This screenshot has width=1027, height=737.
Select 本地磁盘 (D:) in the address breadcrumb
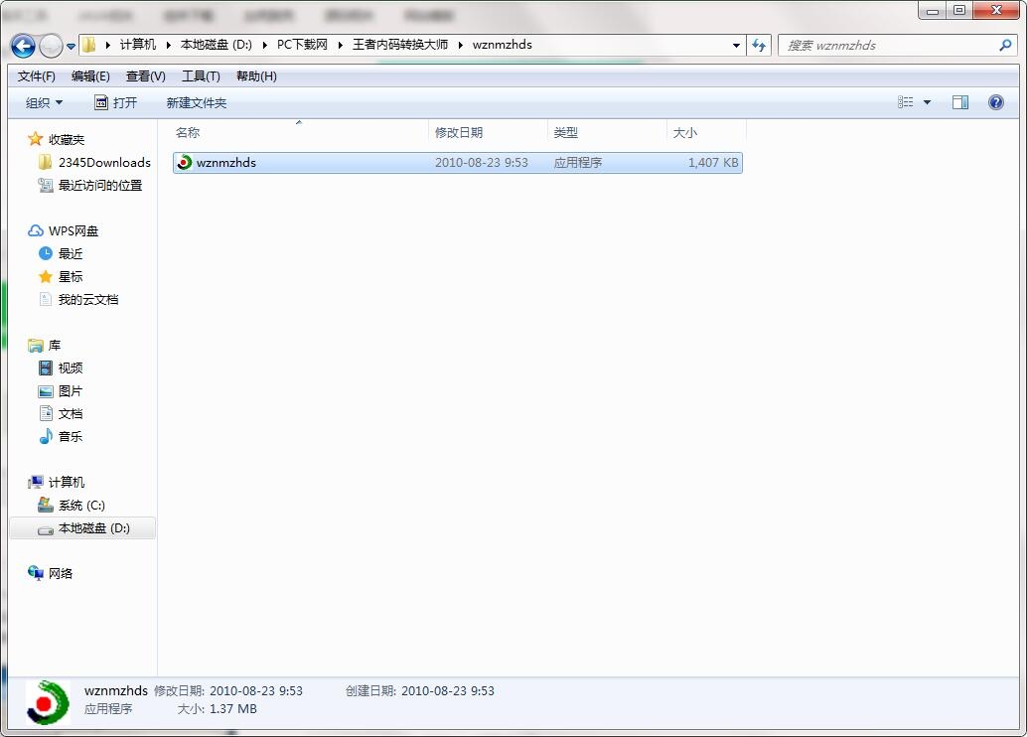[217, 45]
